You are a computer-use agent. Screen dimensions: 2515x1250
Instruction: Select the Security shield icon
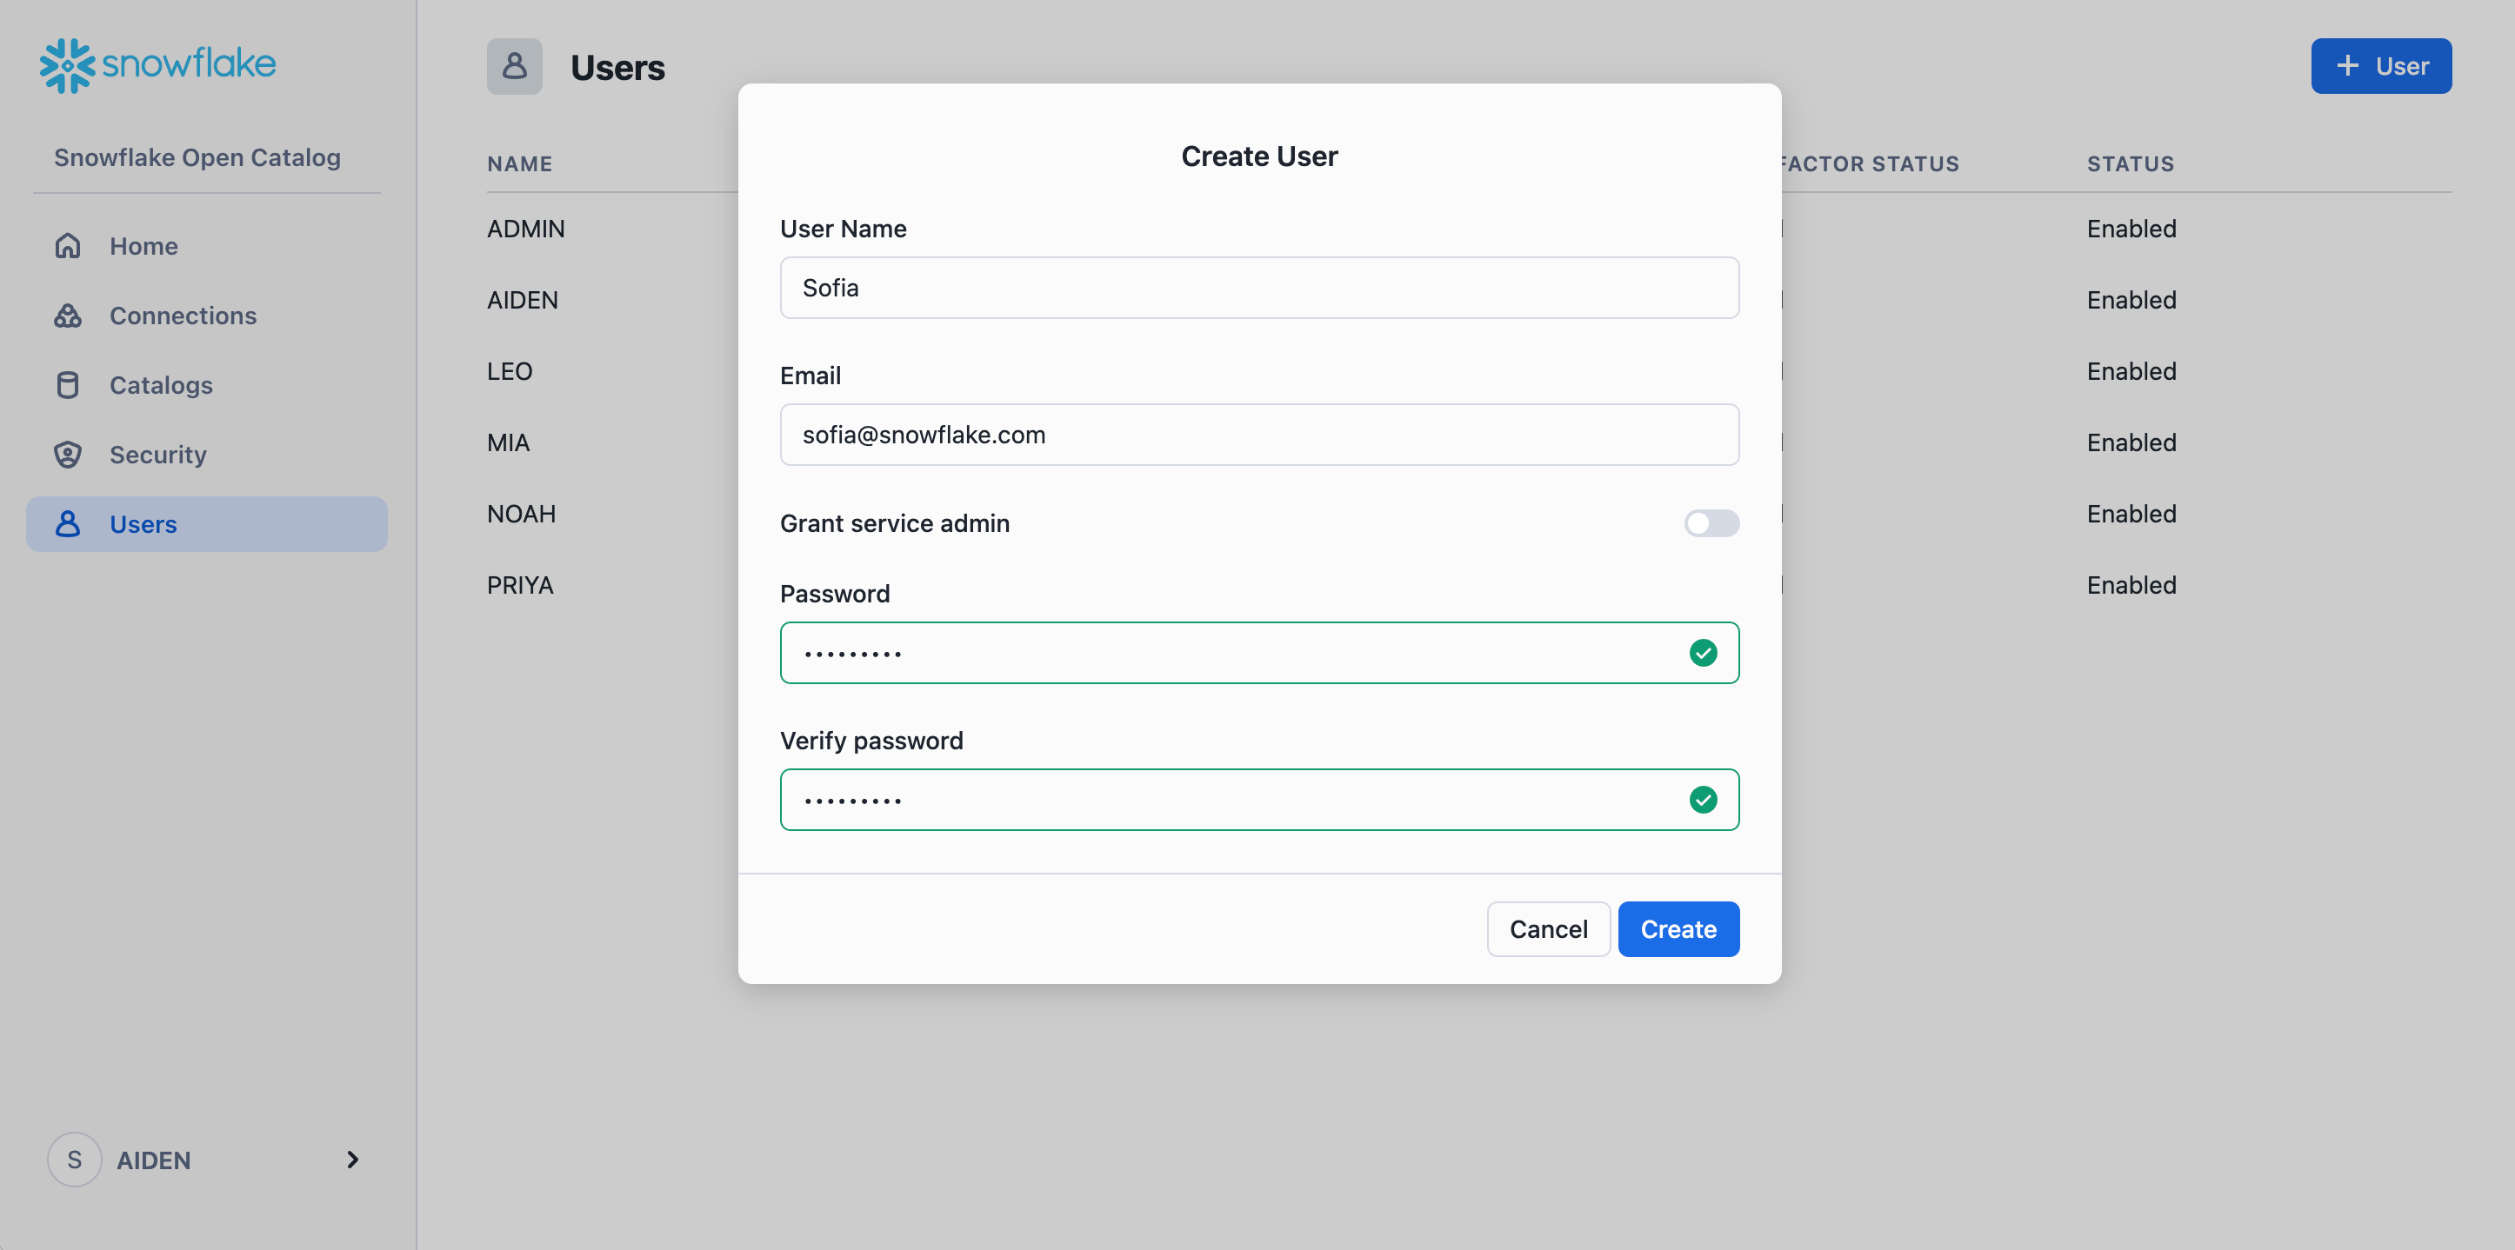(67, 454)
